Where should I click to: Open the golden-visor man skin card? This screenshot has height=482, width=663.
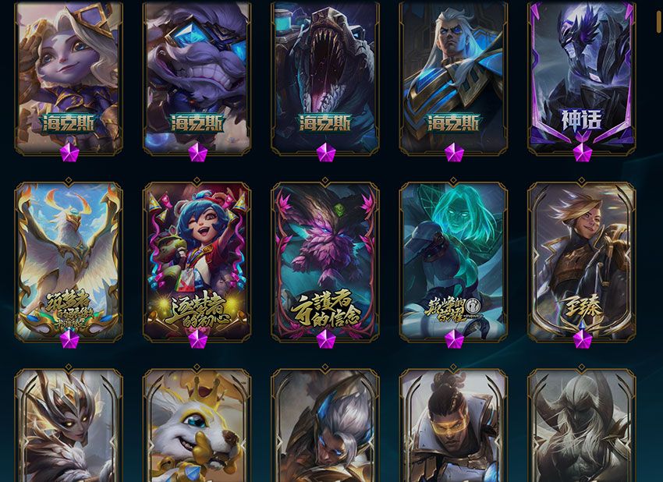pyautogui.click(x=453, y=425)
